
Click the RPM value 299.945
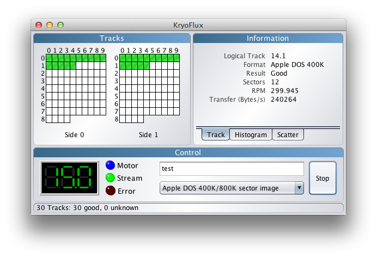(x=285, y=90)
